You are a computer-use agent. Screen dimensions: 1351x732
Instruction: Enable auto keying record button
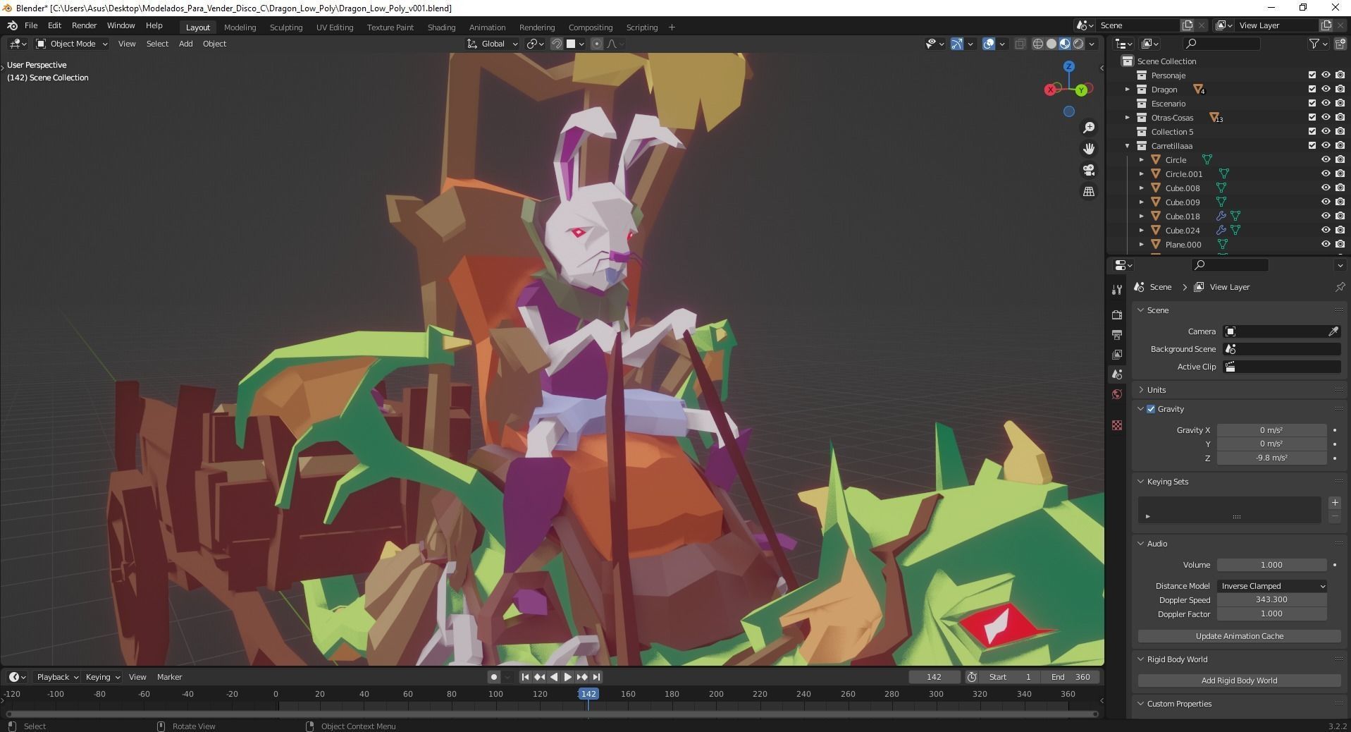[494, 677]
